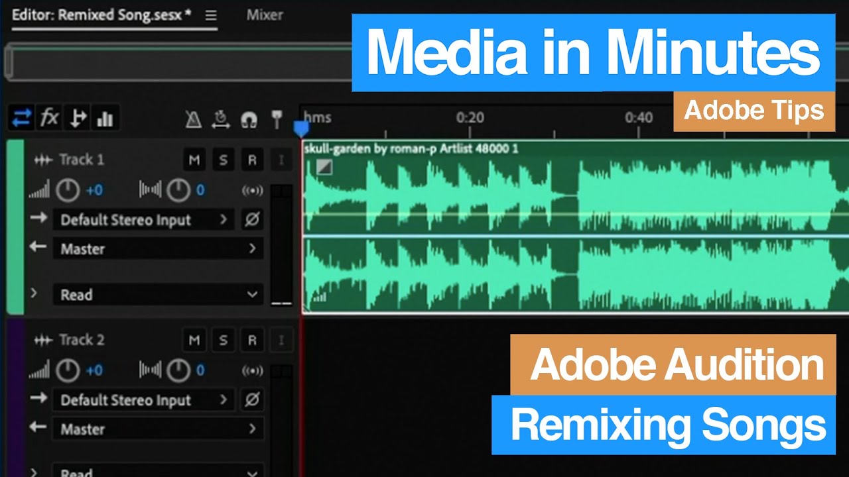Click Track 2 waveform icon beside name

pyautogui.click(x=43, y=341)
